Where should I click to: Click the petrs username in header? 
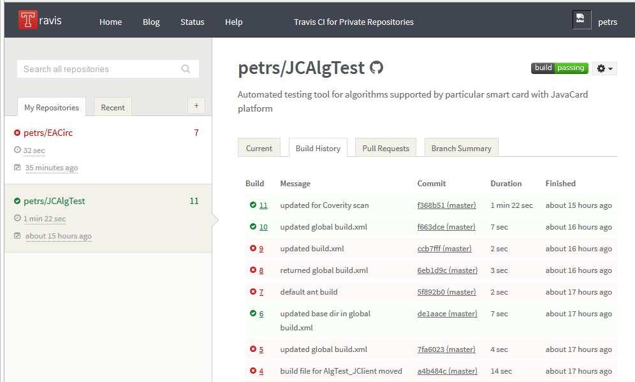point(608,22)
